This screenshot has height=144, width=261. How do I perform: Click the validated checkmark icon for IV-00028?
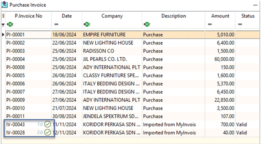pos(47,132)
